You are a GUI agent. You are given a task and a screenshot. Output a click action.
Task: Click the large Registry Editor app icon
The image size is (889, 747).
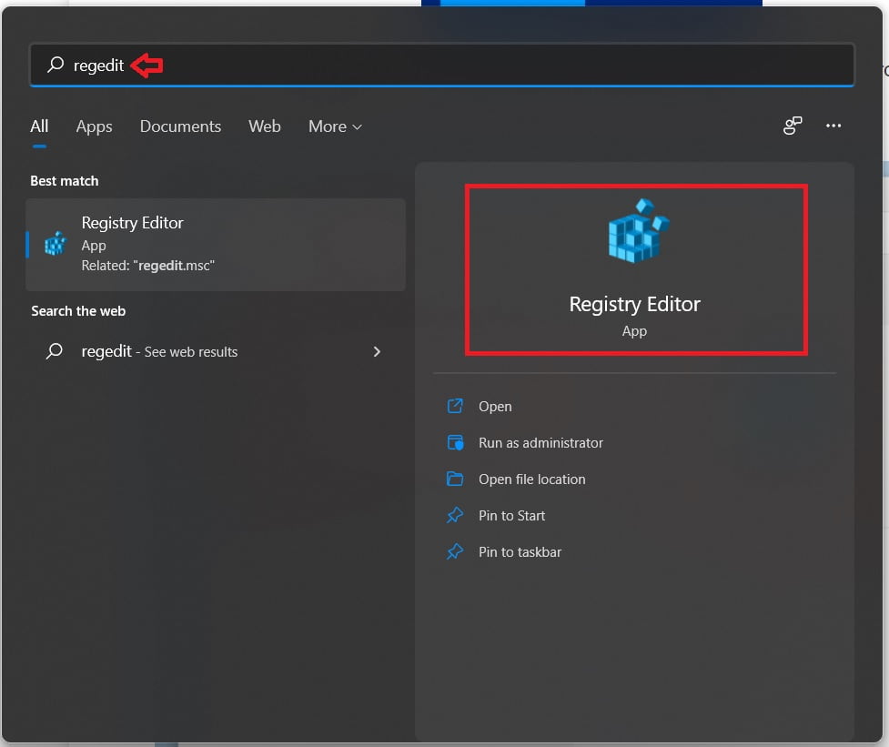click(639, 231)
